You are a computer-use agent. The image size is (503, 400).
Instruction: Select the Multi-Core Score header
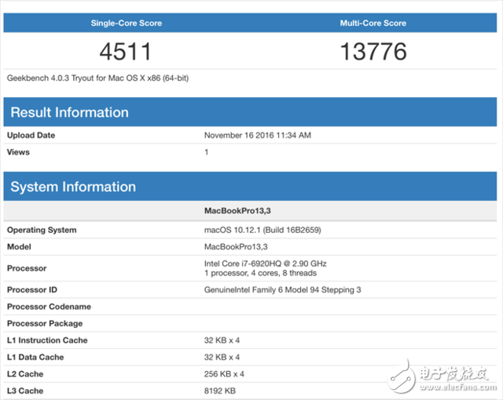373,23
